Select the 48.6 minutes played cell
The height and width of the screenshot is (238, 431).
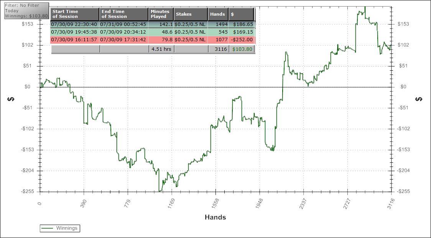(x=161, y=32)
